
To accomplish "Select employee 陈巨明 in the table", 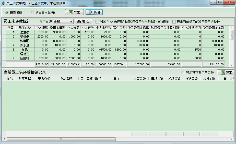I will point(25,41).
